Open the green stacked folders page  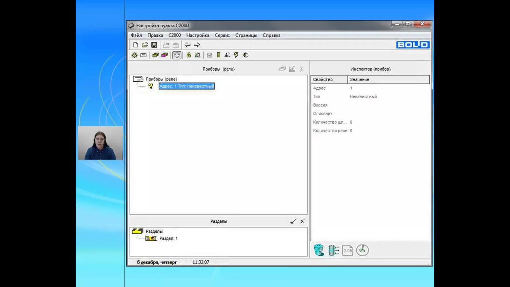(155, 55)
